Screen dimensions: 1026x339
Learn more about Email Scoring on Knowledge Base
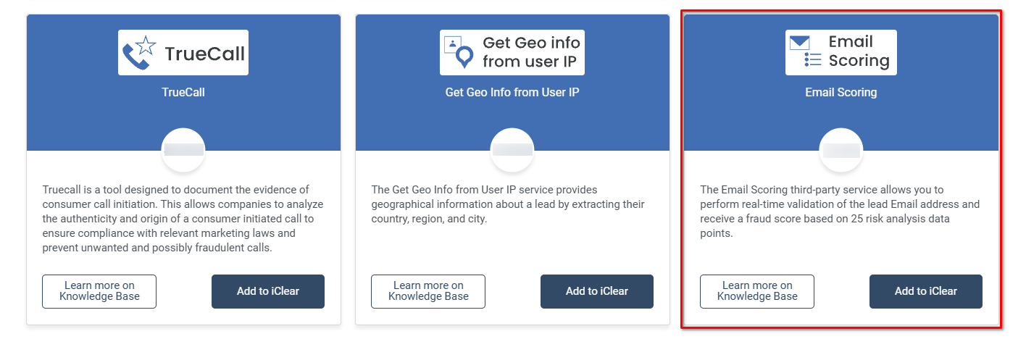click(x=757, y=291)
